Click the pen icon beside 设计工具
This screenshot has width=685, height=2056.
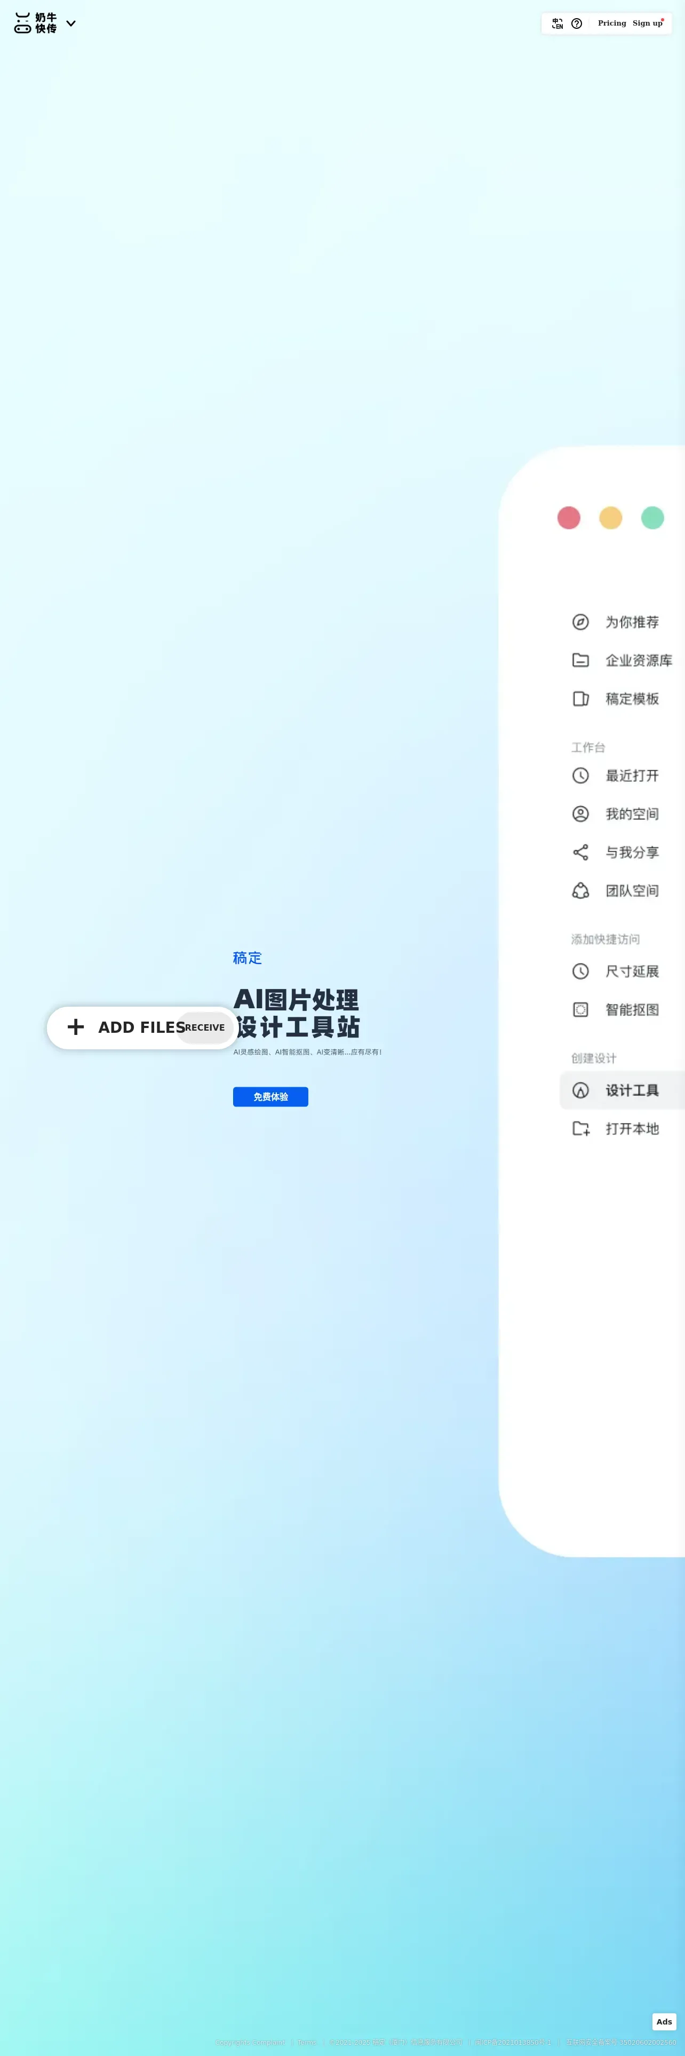click(580, 1089)
